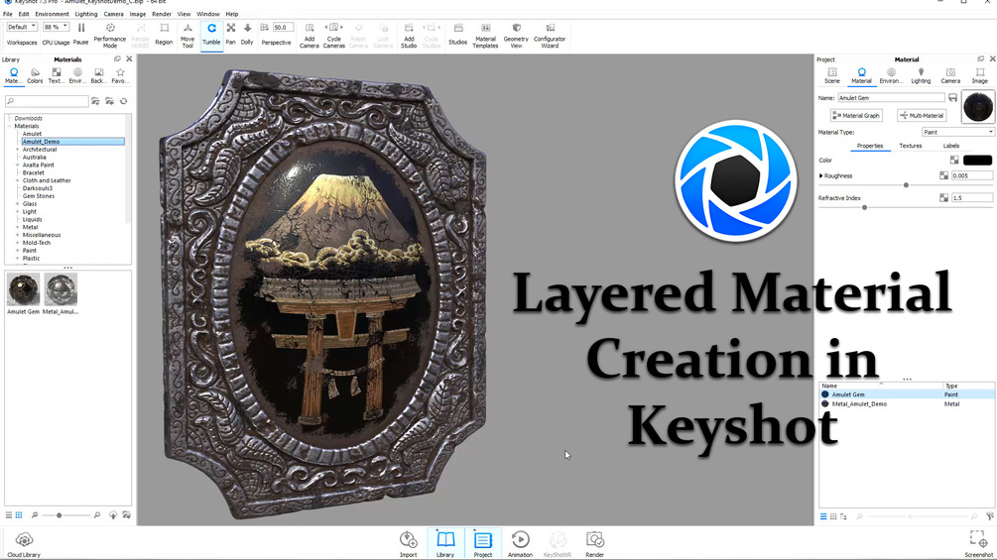Click the black Color swatch

click(x=977, y=160)
